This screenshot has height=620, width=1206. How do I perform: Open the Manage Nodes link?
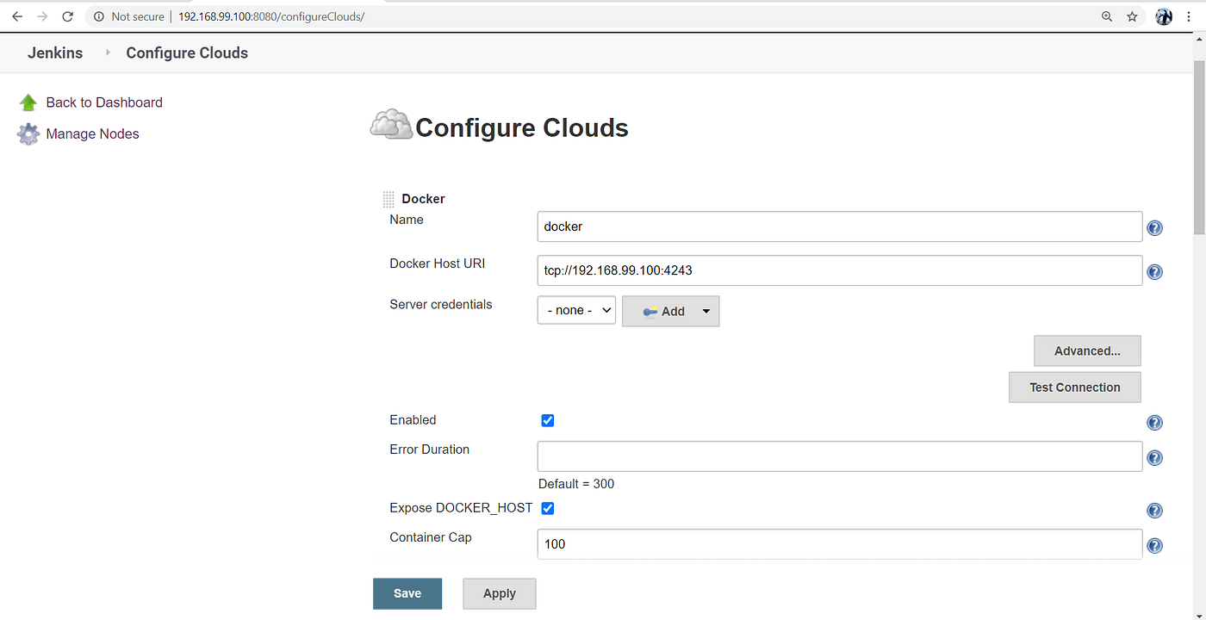pyautogui.click(x=92, y=134)
